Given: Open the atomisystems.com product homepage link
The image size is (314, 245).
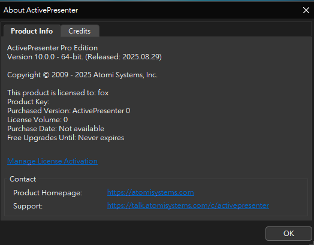Looking at the screenshot, I should [150, 192].
